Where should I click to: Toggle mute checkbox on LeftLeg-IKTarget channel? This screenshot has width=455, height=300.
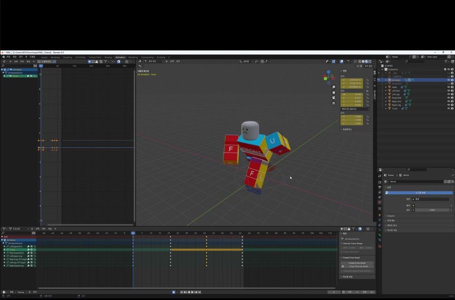(x=31, y=262)
